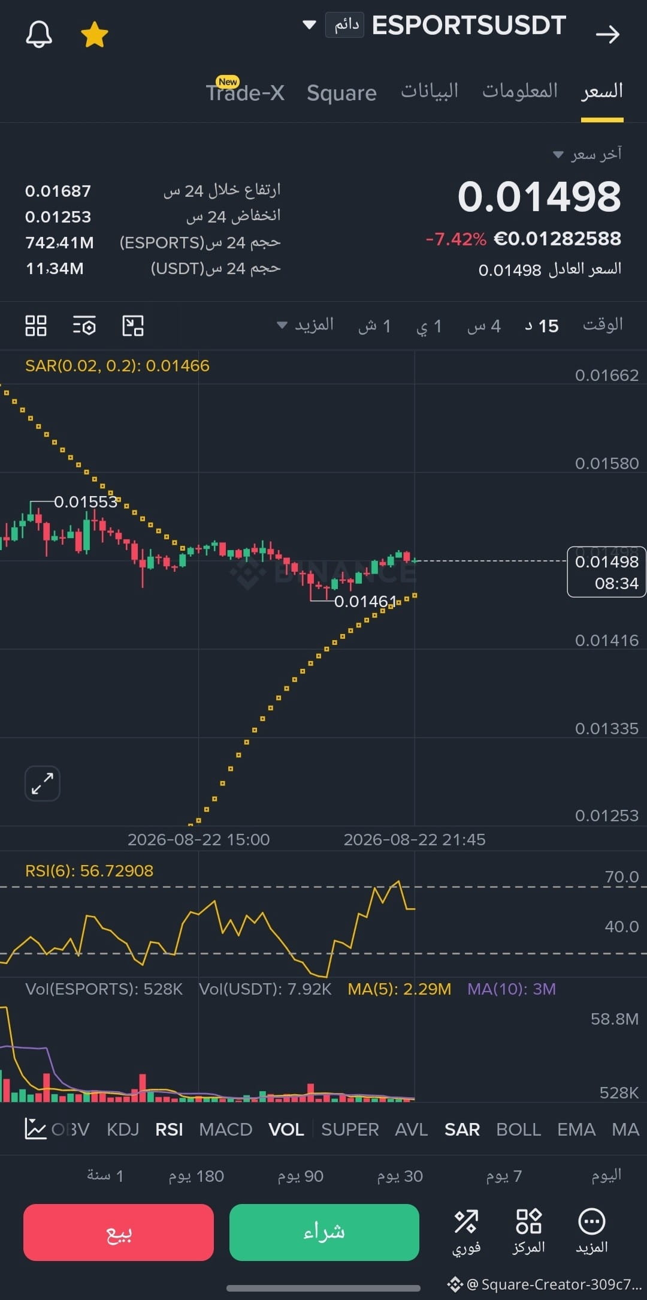The width and height of the screenshot is (647, 1300).
Task: Tap the large last price 0.01498
Action: pos(539,197)
